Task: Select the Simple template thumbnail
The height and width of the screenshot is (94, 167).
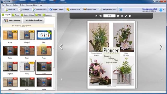Action: click(x=44, y=82)
